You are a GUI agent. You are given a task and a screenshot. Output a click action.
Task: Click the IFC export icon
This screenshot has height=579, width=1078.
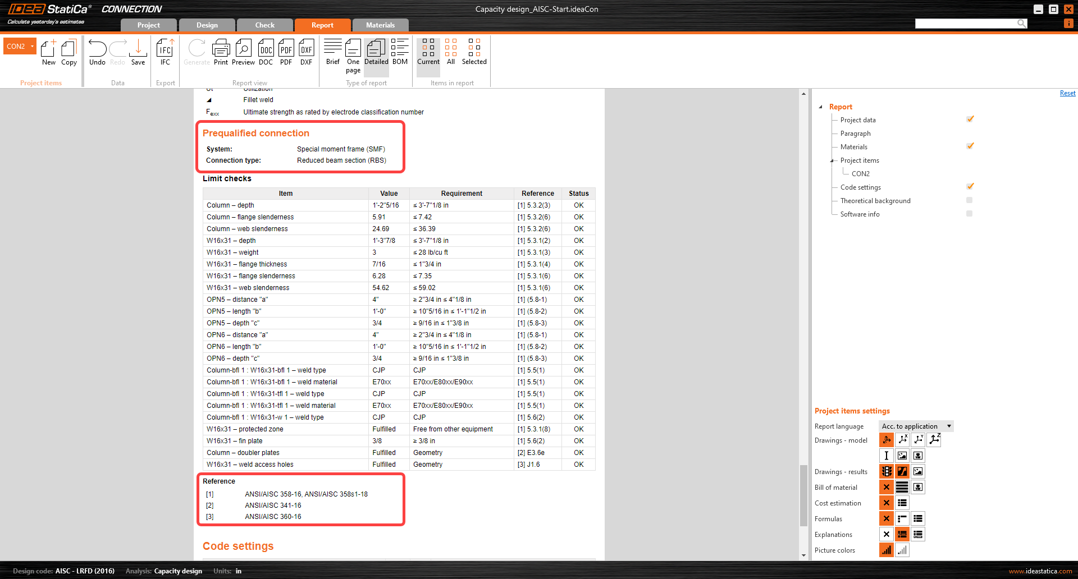165,52
